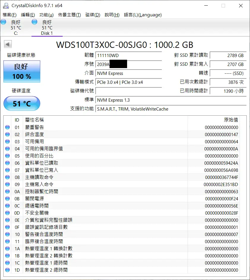250x280 pixels.
Task: Open the 磁碟(D) menu
Action: click(93, 15)
